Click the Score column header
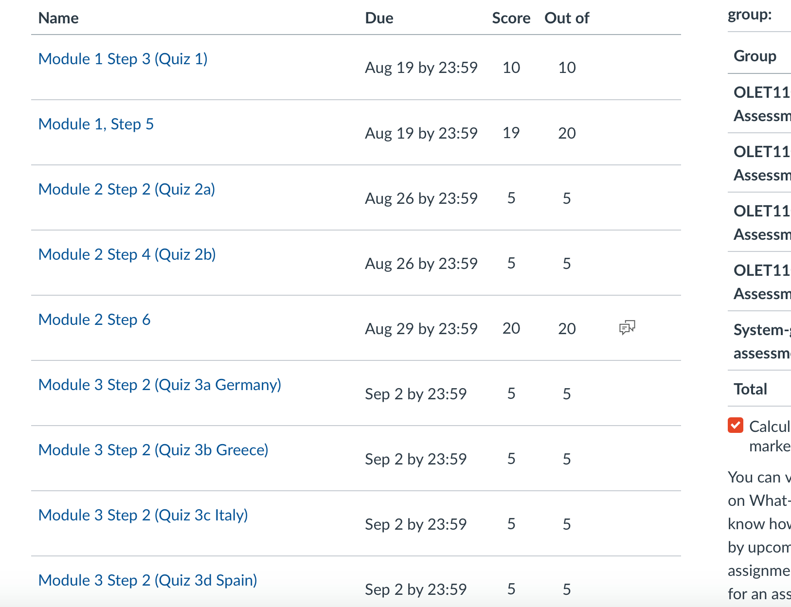Image resolution: width=791 pixels, height=607 pixels. click(511, 18)
